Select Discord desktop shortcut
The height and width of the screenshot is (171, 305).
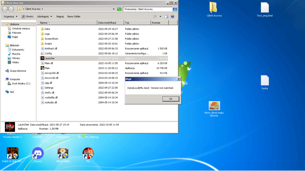coord(38,155)
